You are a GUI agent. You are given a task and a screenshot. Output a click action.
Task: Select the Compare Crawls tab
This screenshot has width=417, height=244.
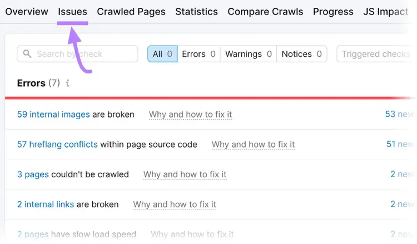tap(265, 12)
